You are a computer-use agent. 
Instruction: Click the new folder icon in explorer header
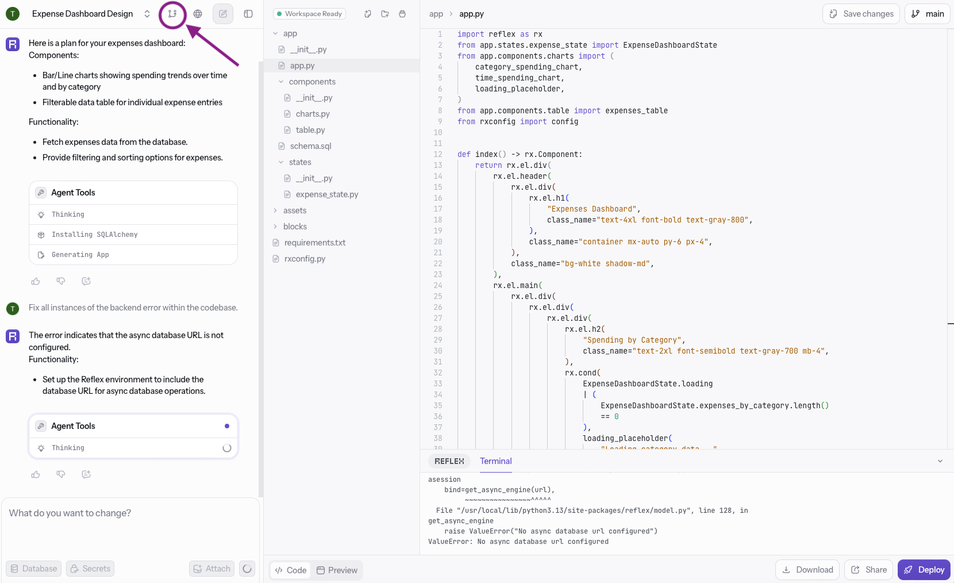coord(385,14)
